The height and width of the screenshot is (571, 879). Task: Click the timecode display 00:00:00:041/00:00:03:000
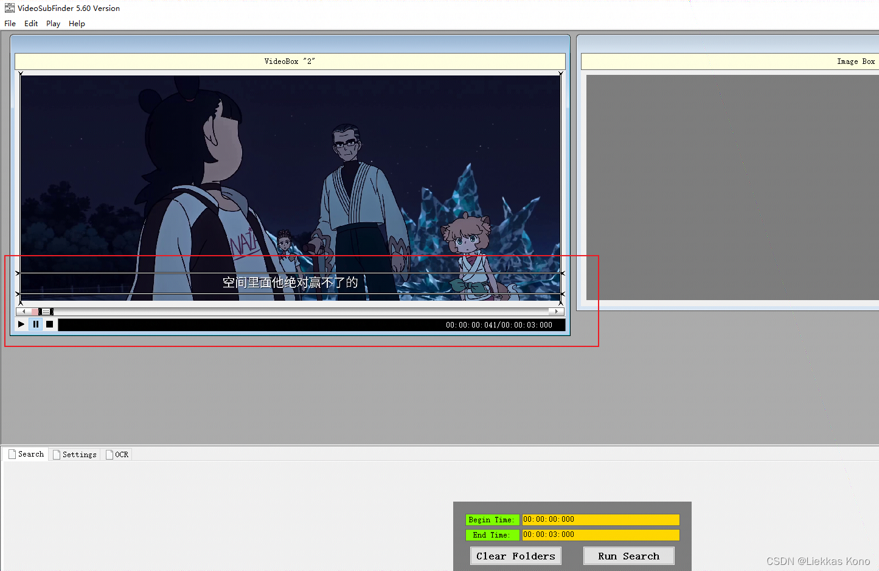coord(499,325)
